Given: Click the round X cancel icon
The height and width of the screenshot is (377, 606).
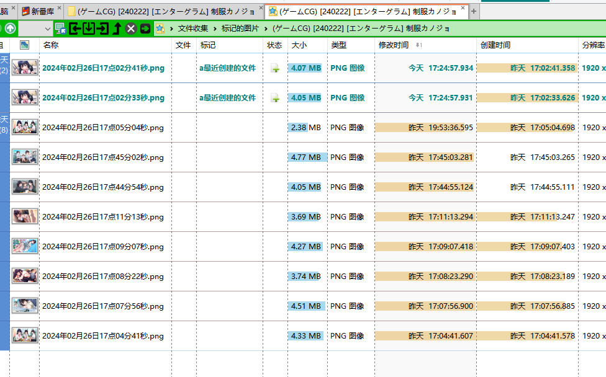Looking at the screenshot, I should 131,29.
